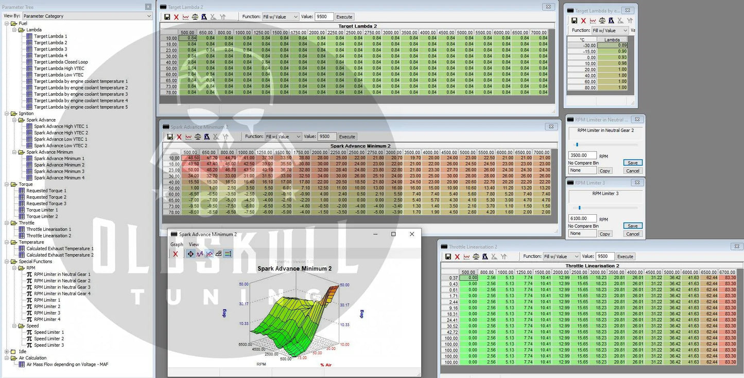The width and height of the screenshot is (744, 378).
Task: Collapse the Fuel folder in the parameter tree
Action: (7, 24)
